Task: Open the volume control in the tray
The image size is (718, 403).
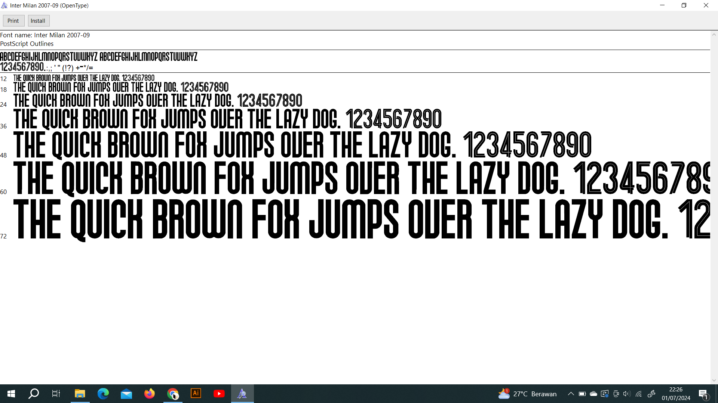Action: click(627, 394)
